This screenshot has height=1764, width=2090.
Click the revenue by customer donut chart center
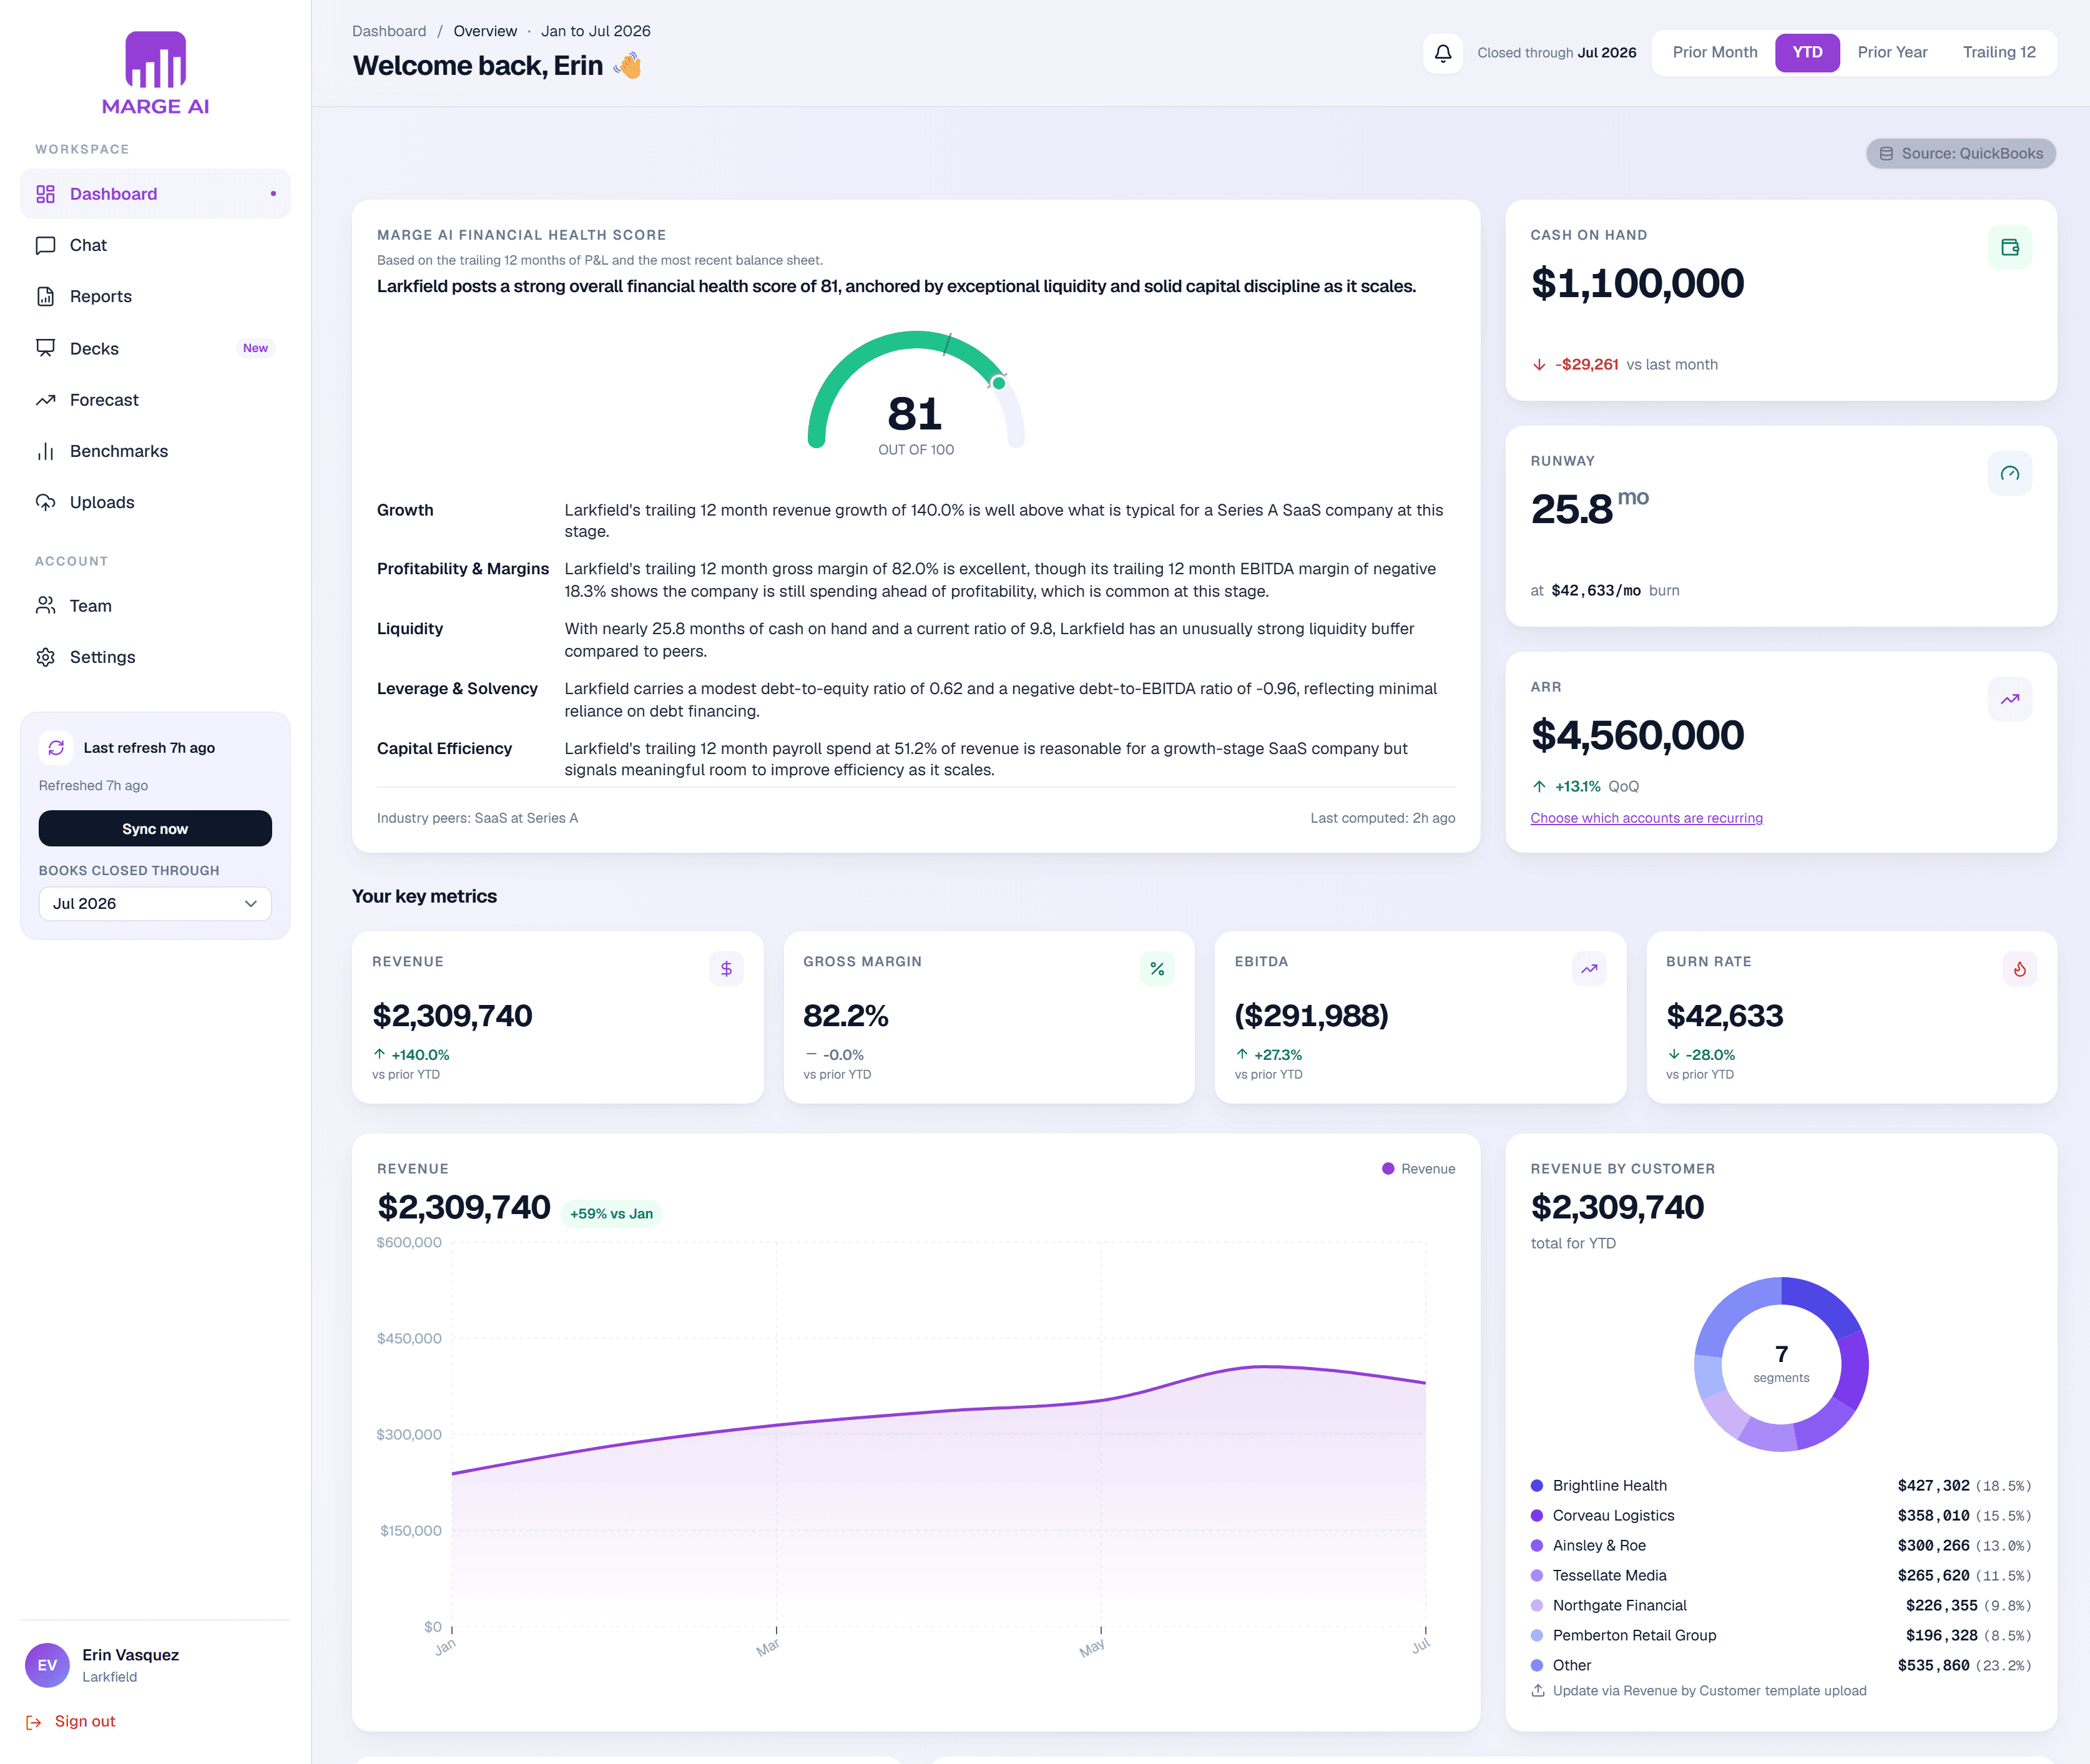point(1781,1364)
